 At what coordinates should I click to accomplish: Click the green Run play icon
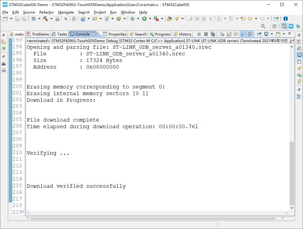(x=144, y=19)
